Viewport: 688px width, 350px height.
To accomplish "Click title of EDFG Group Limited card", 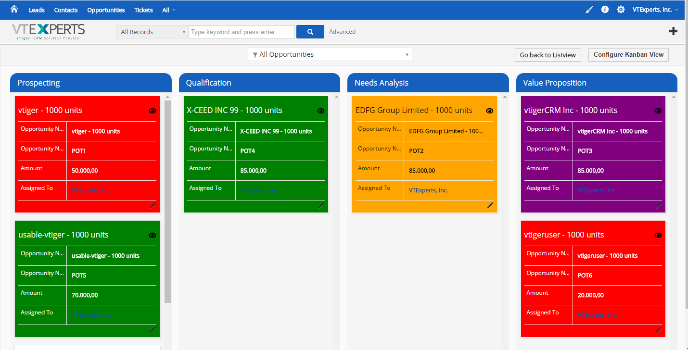I will click(414, 111).
